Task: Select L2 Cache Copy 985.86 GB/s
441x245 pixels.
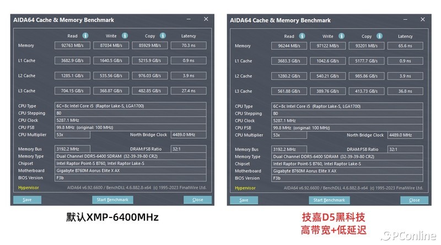Action: (367, 76)
